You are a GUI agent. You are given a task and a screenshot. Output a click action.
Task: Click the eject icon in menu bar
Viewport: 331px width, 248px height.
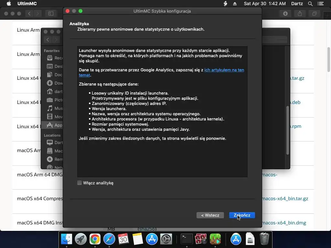(235, 4)
